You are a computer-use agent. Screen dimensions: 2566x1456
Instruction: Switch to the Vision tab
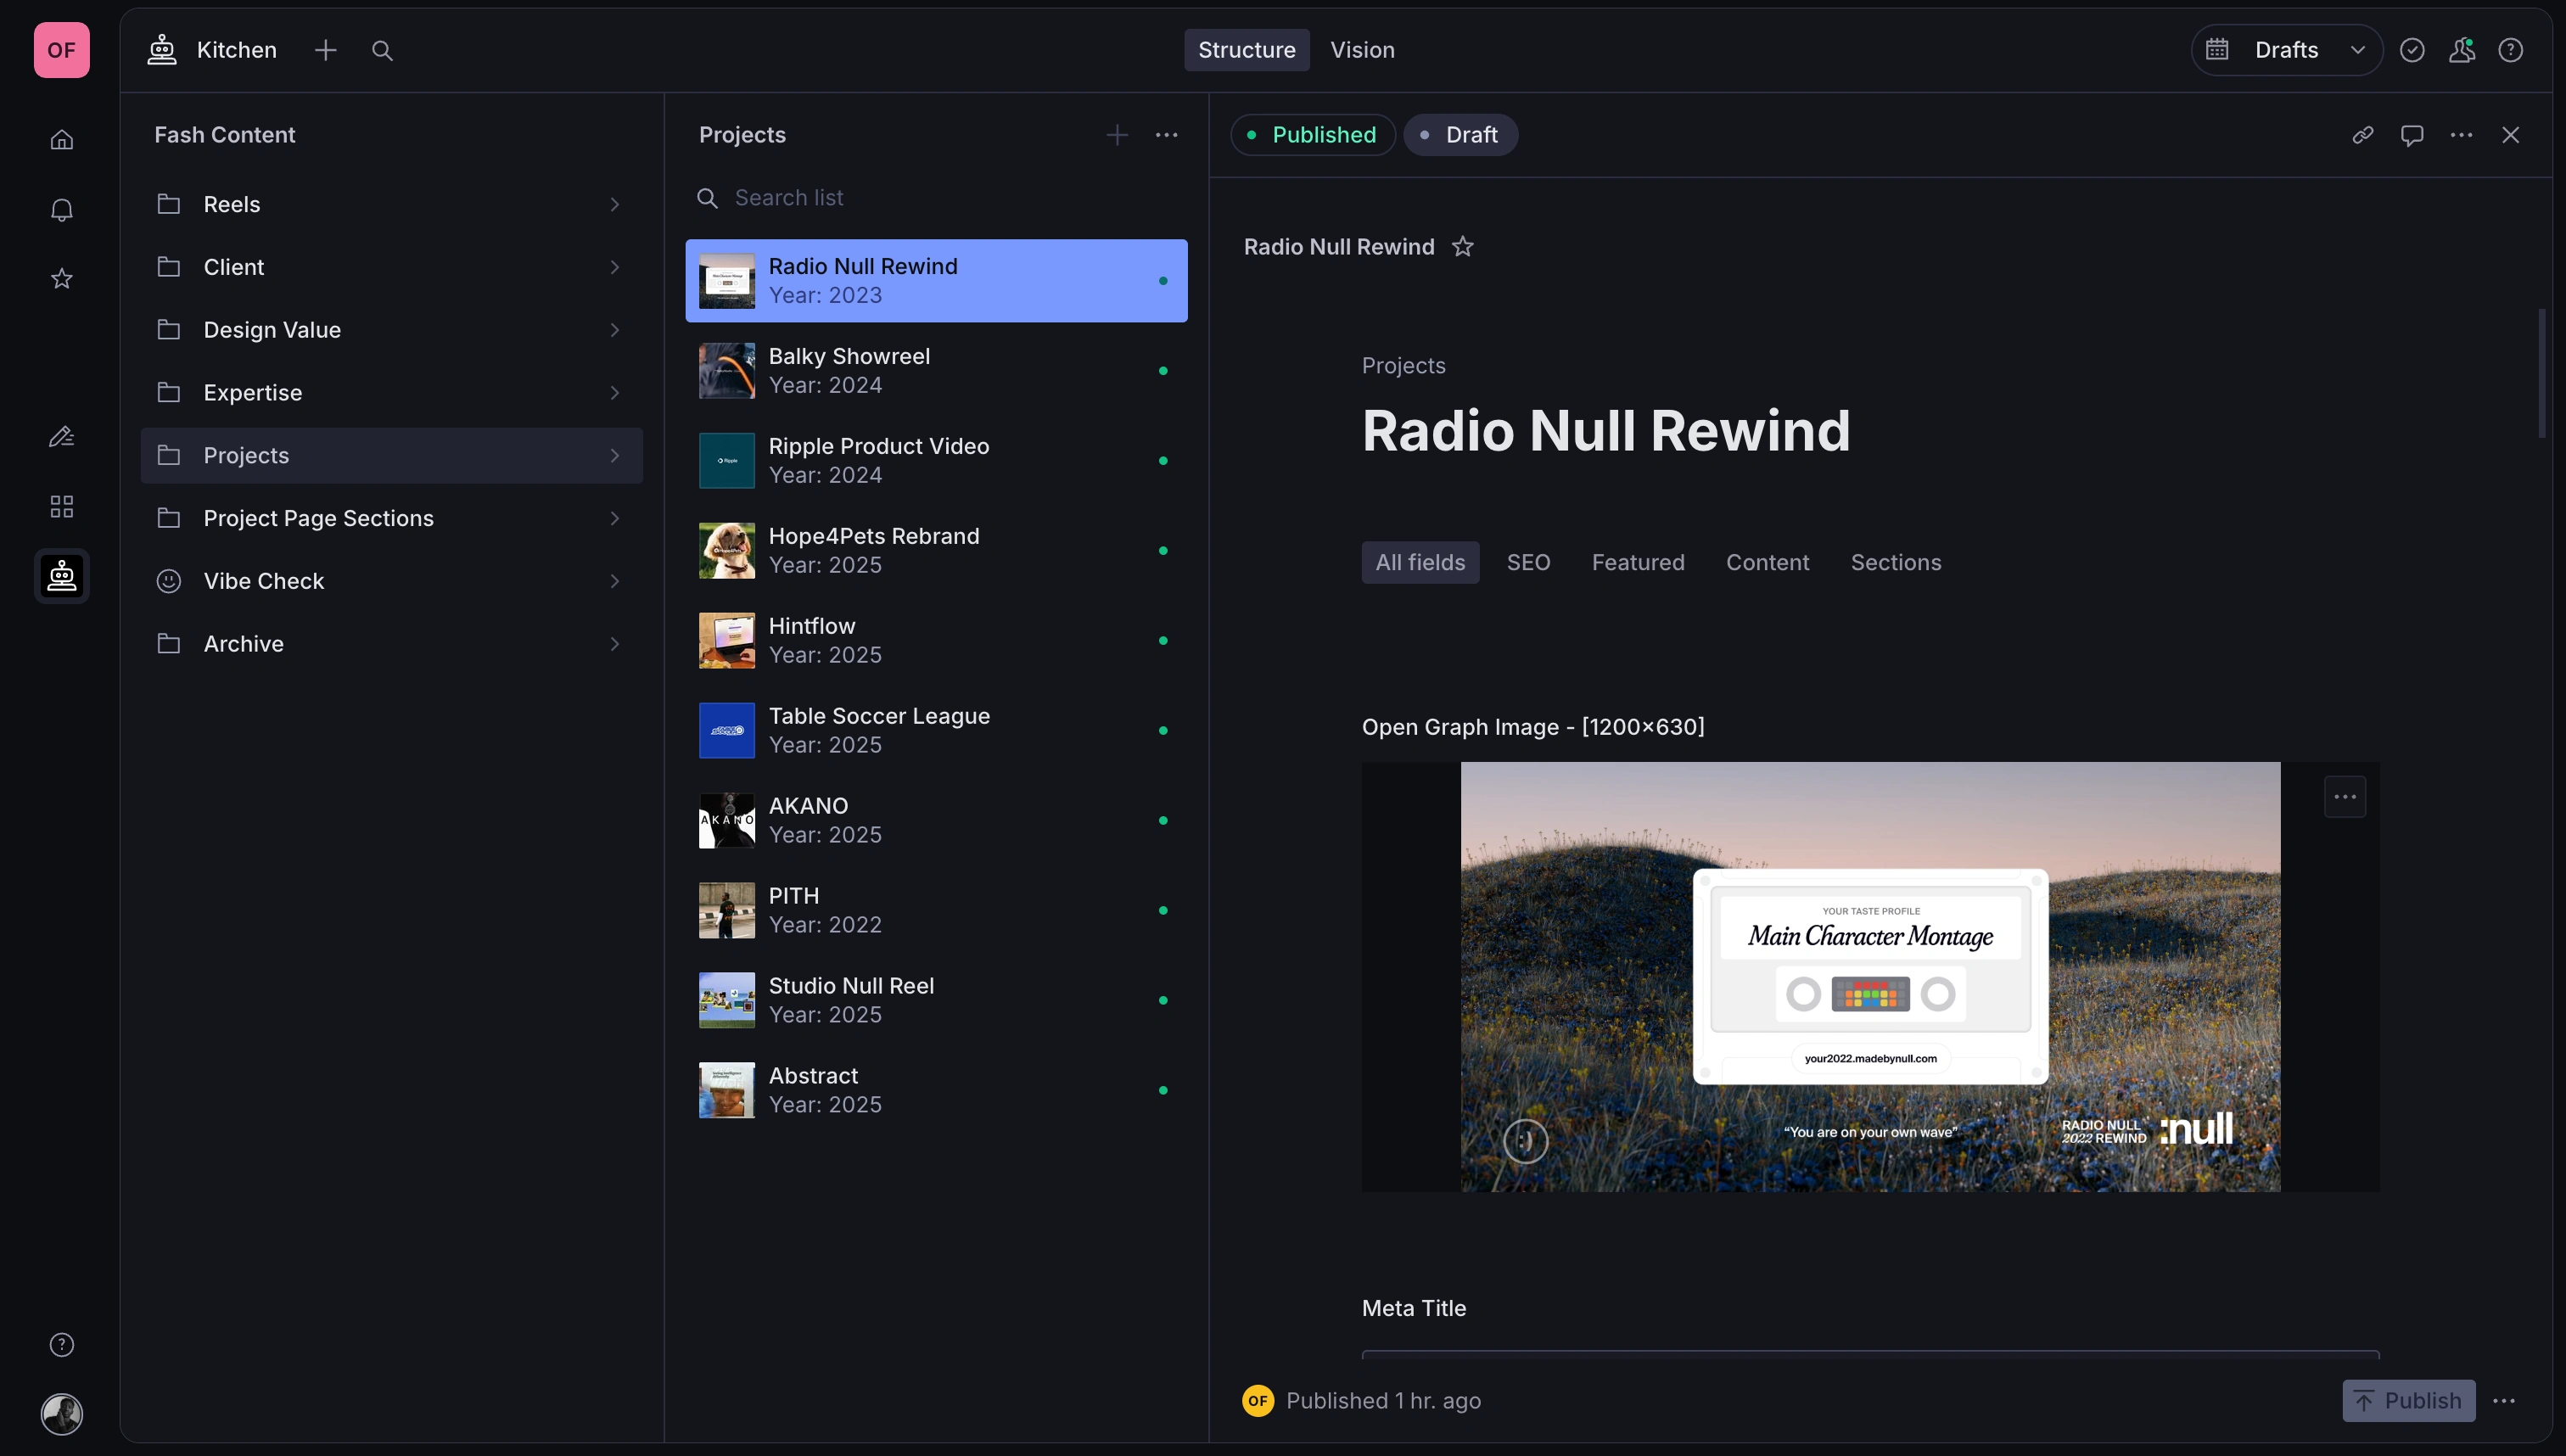1362,50
